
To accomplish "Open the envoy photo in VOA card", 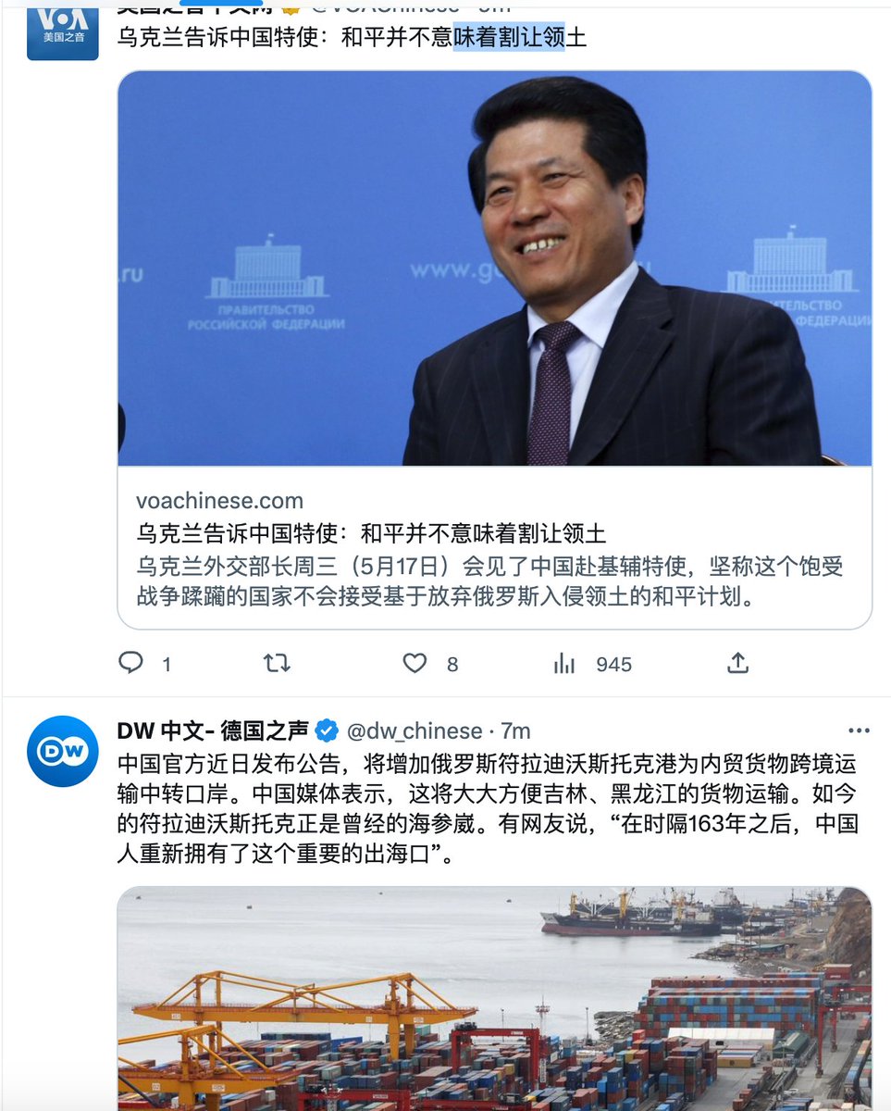I will point(495,268).
